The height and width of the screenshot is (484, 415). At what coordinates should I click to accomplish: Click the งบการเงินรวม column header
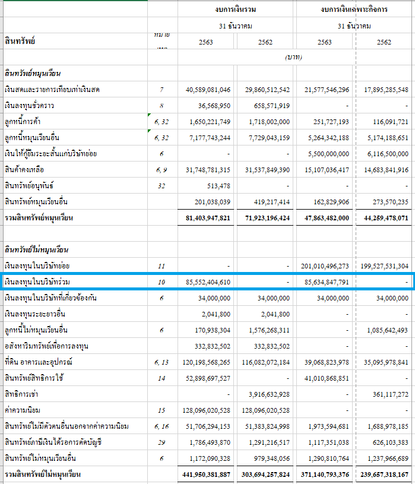(x=236, y=9)
